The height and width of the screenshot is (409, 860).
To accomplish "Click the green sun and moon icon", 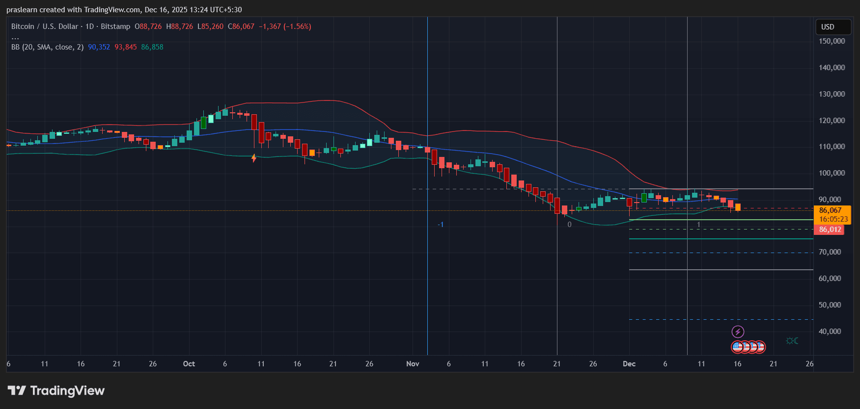I will click(792, 341).
